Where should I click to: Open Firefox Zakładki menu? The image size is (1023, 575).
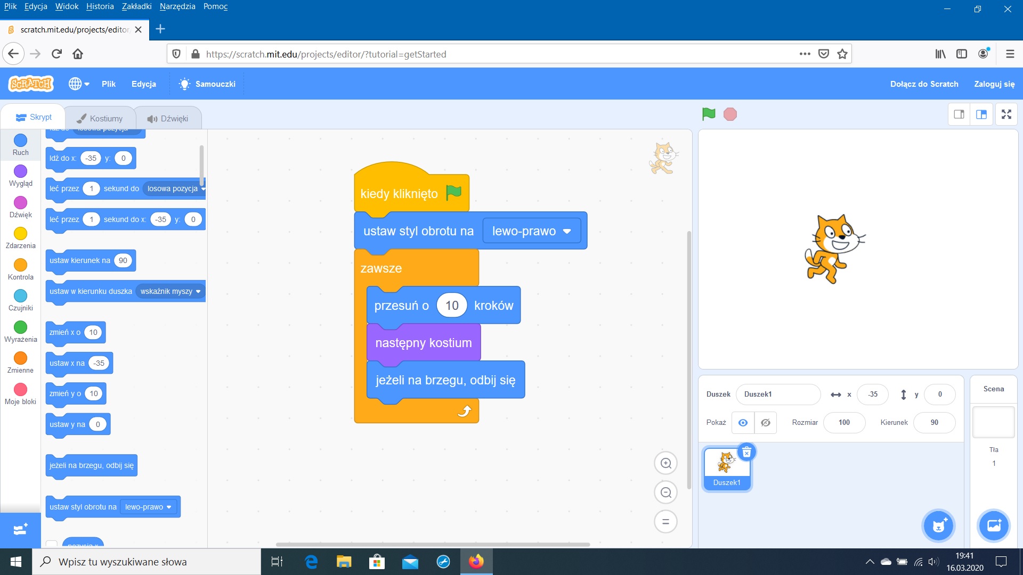coord(137,6)
